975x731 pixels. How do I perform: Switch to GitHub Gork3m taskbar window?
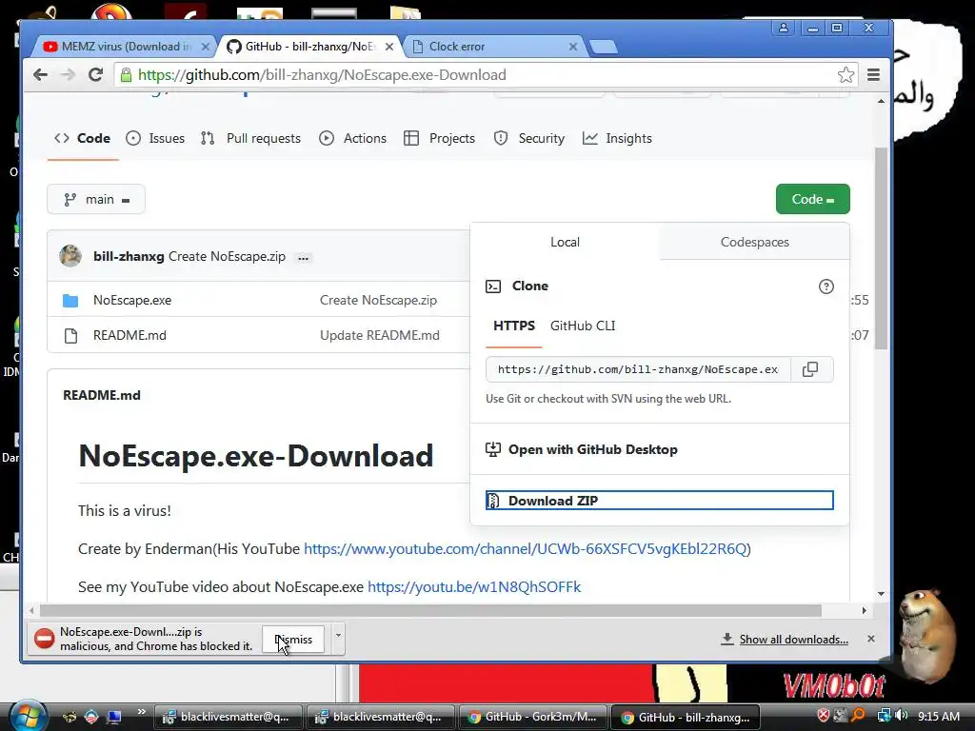point(532,717)
